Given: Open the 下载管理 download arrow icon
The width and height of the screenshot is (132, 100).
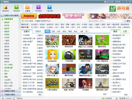Looking at the screenshot, I should [x=117, y=98].
